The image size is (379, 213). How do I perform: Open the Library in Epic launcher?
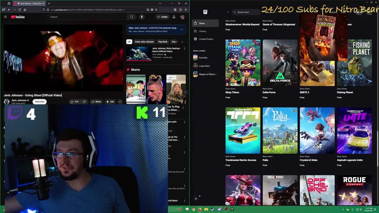tap(205, 31)
